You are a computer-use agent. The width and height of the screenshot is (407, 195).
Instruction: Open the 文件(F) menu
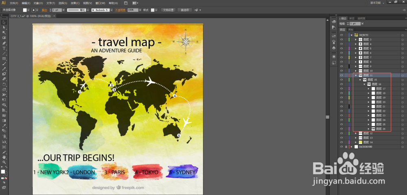click(14, 3)
